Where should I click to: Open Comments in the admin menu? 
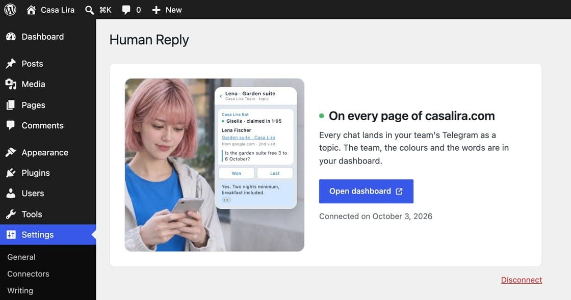48,125
